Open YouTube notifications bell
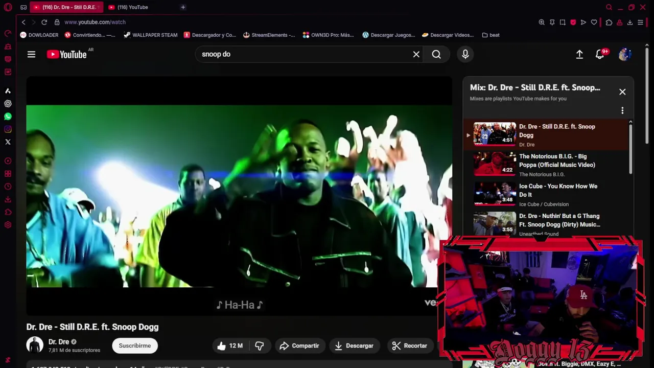The width and height of the screenshot is (654, 368). point(600,54)
